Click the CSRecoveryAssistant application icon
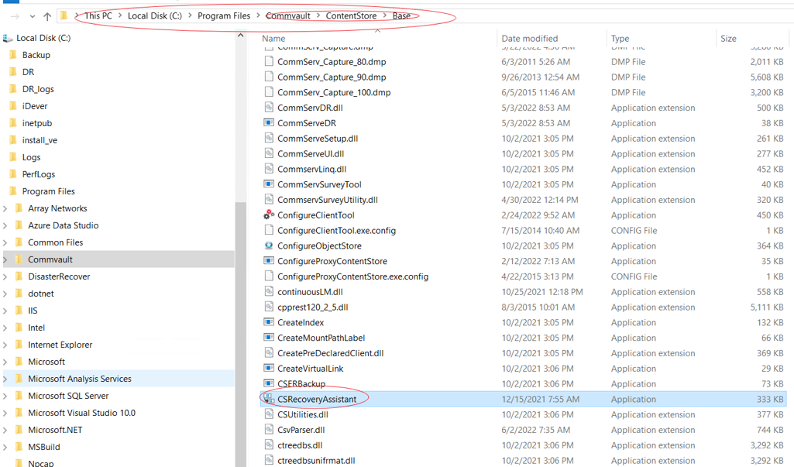This screenshot has width=794, height=467. point(269,399)
